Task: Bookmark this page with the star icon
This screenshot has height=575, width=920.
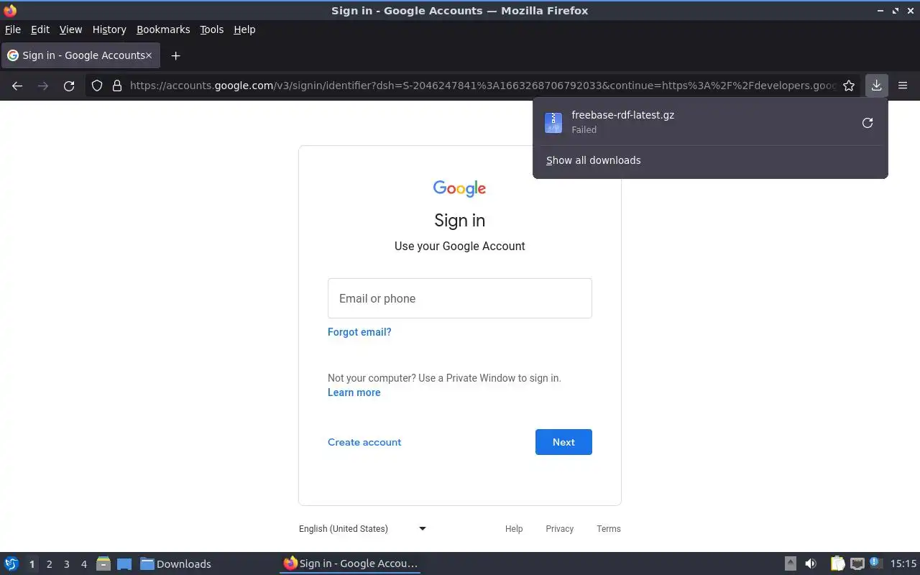Action: pos(849,86)
